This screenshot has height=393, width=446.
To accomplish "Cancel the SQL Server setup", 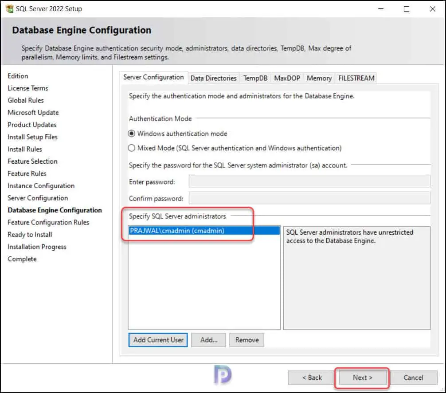I will pos(413,377).
